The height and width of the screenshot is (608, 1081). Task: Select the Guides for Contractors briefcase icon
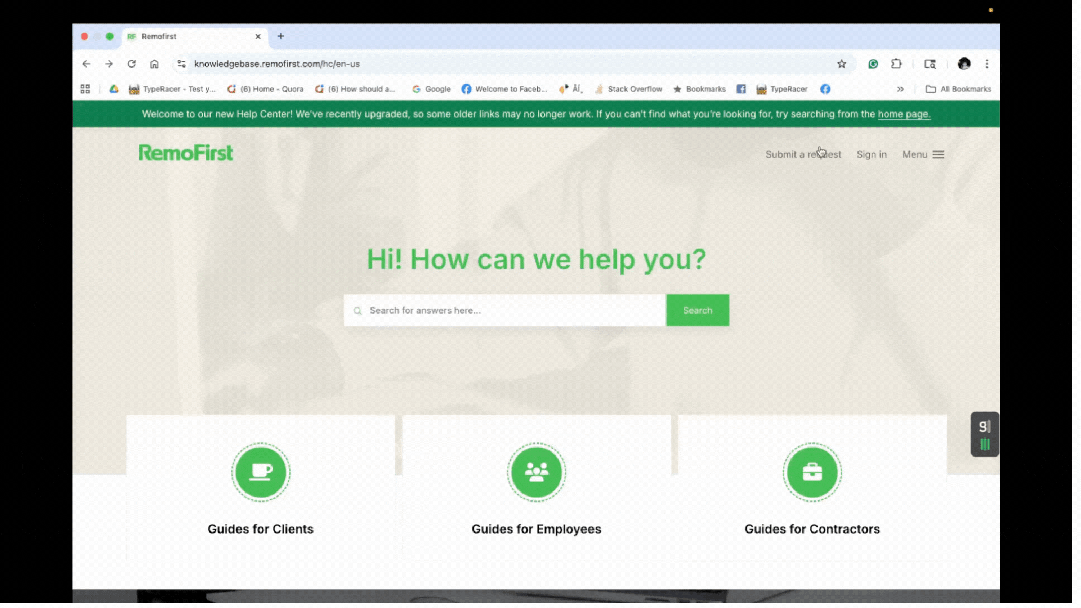coord(812,472)
